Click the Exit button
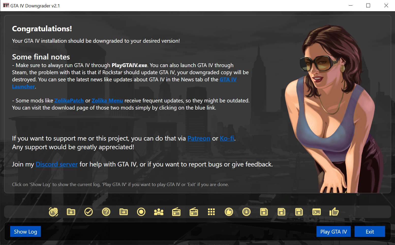This screenshot has width=395, height=245. click(x=370, y=232)
